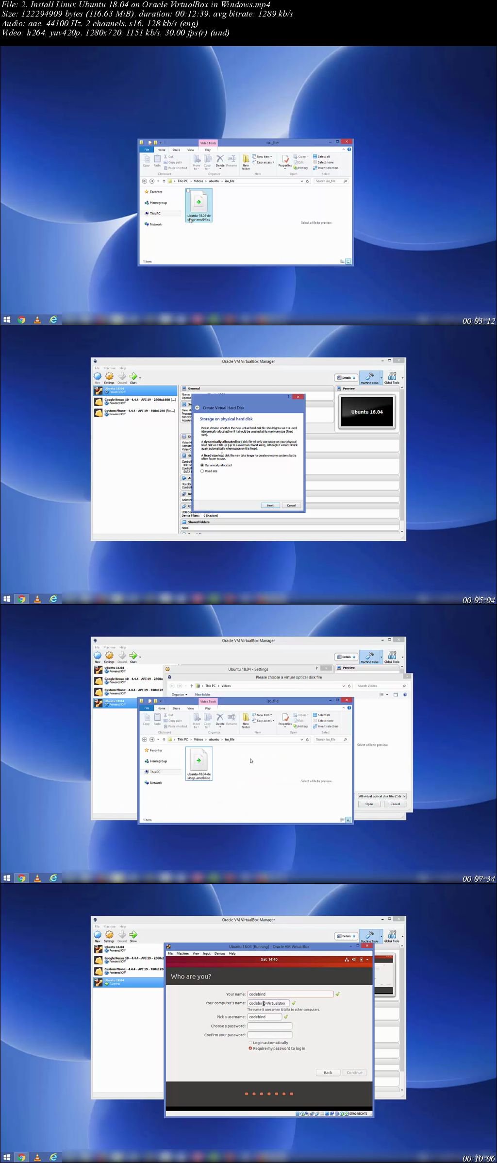Click the green Show arrow in VirtualBox Manager
Screen dimensions: 497x1163
pyautogui.click(x=133, y=935)
